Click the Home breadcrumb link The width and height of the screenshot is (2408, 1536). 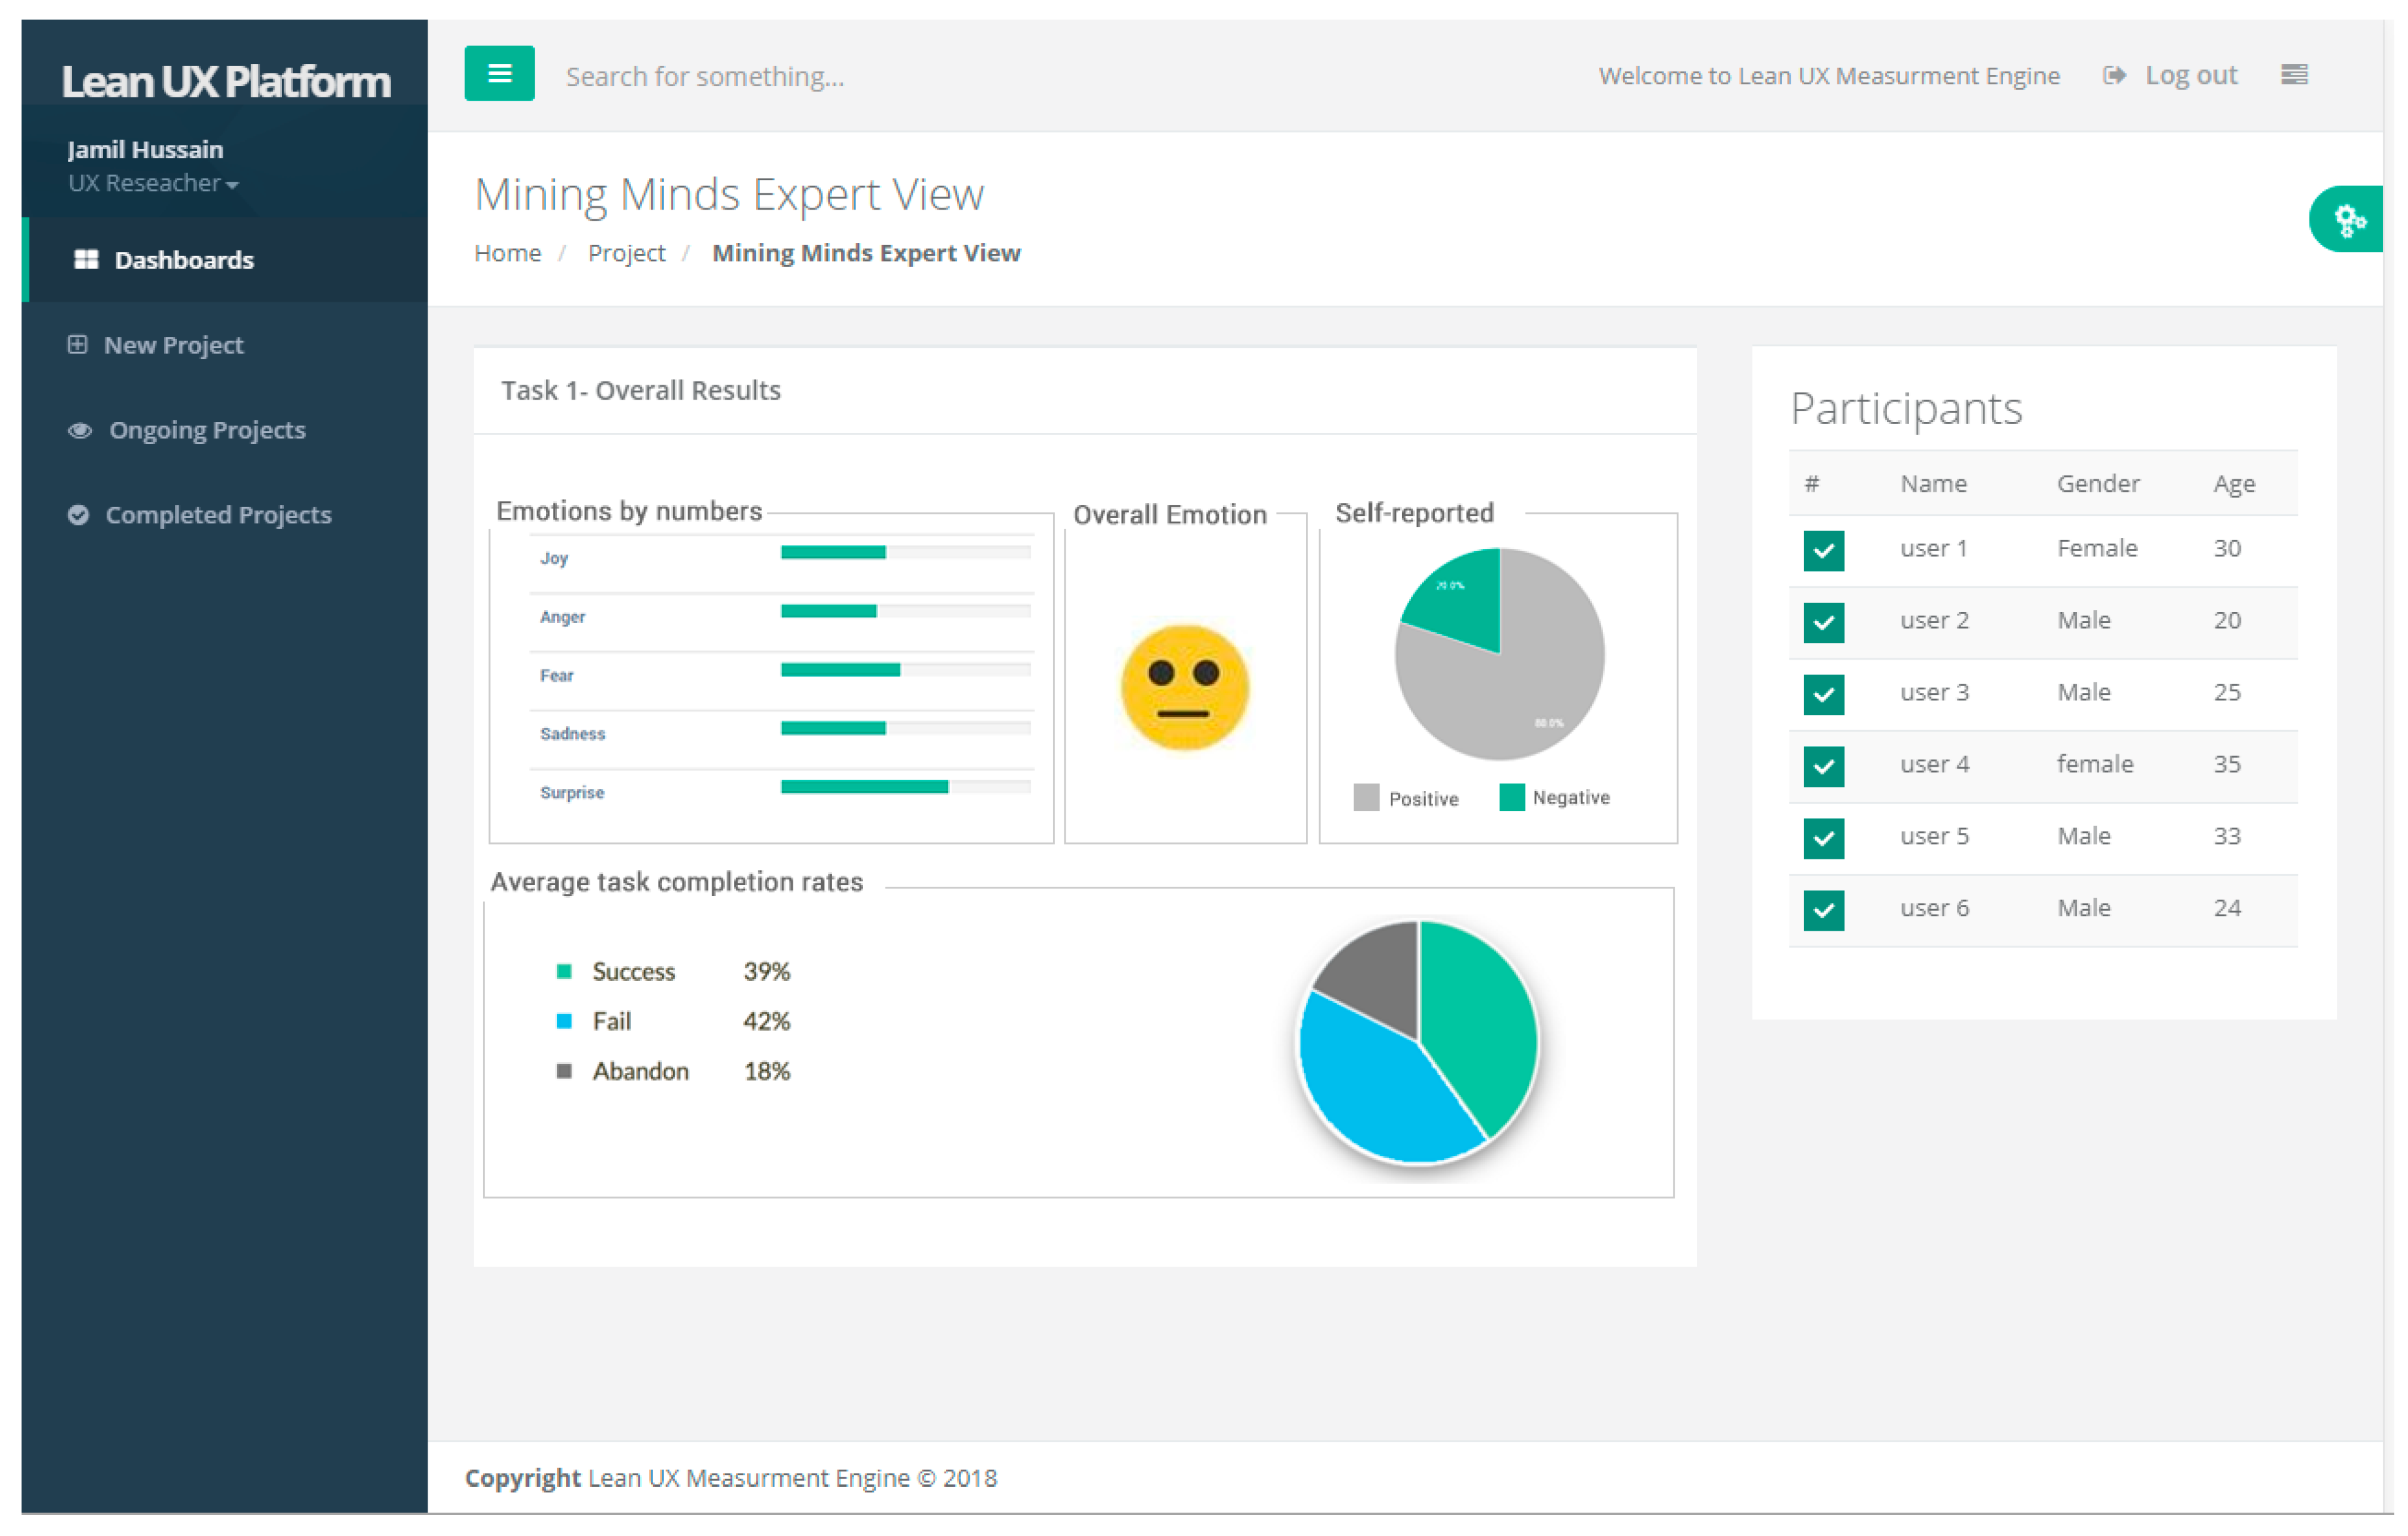point(507,254)
